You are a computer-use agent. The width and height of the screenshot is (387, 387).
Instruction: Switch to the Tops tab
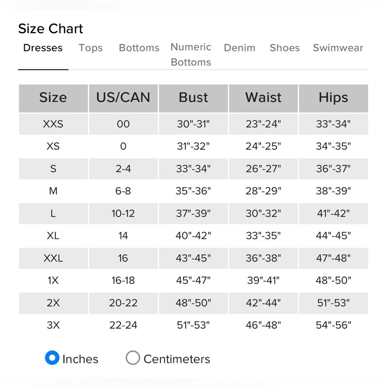click(91, 48)
